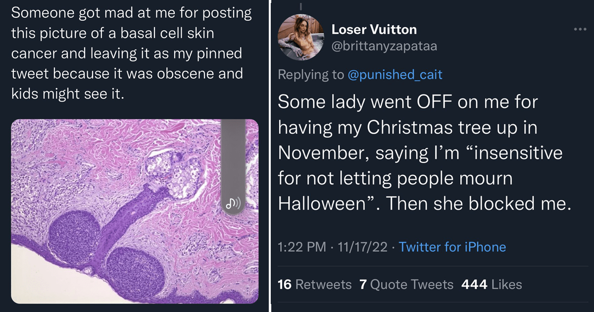Open the three-dot more options menu
Screen dimensions: 594x312
[x=579, y=29]
